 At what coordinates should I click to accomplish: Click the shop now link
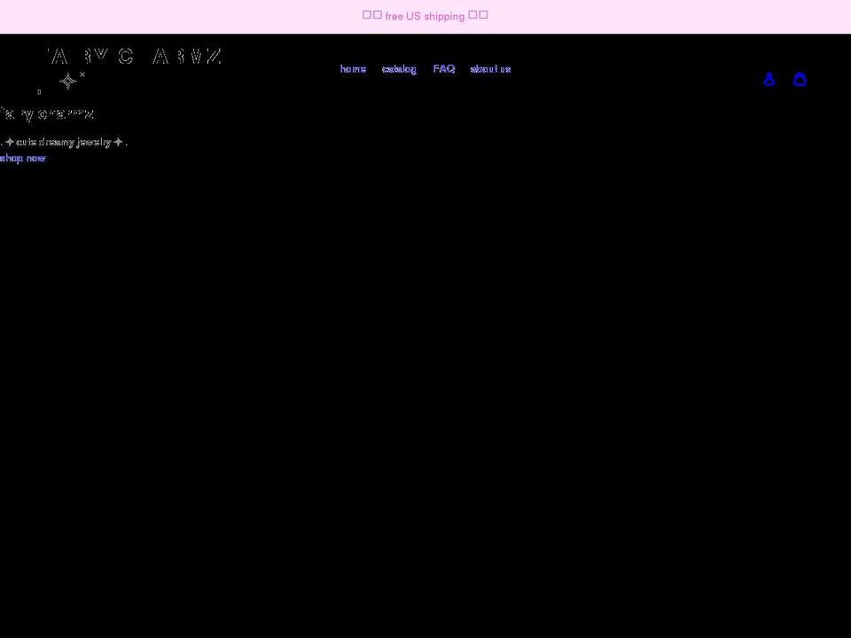click(x=23, y=158)
